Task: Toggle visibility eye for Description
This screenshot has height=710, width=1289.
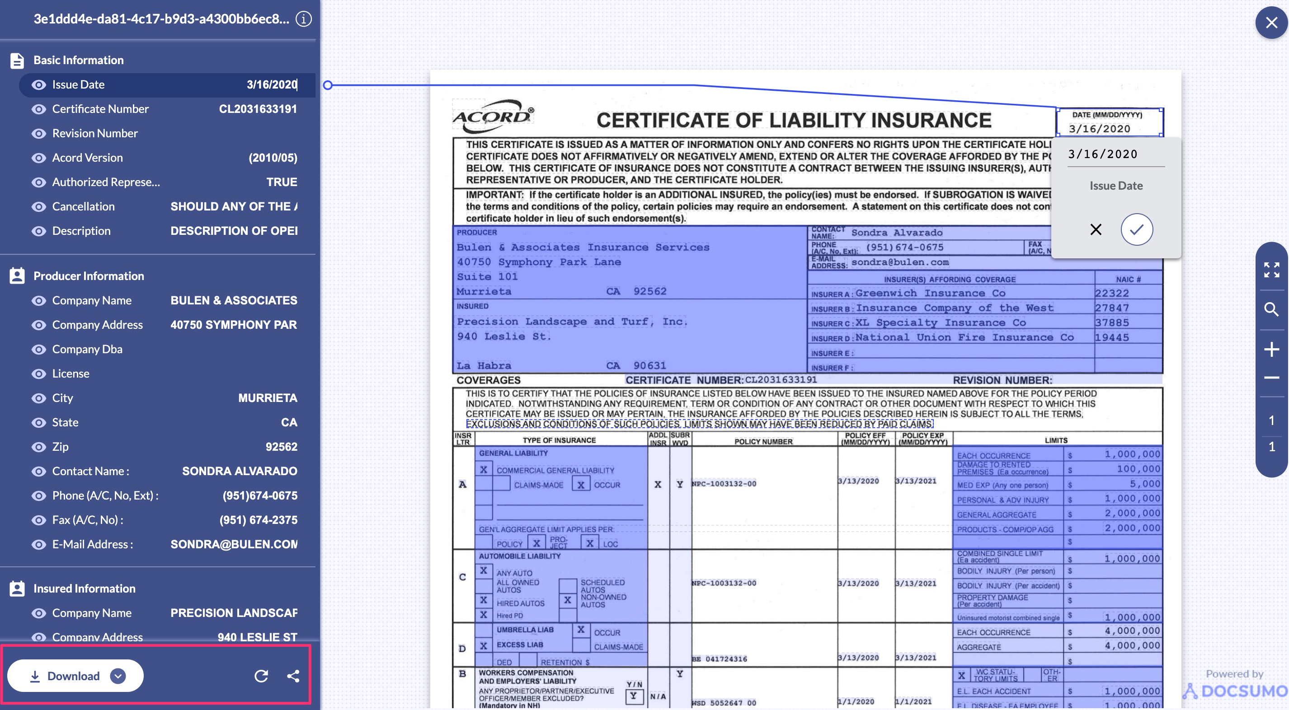Action: (38, 231)
